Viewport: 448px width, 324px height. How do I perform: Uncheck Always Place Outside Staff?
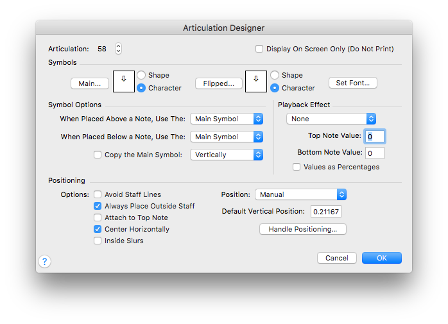[x=98, y=206]
